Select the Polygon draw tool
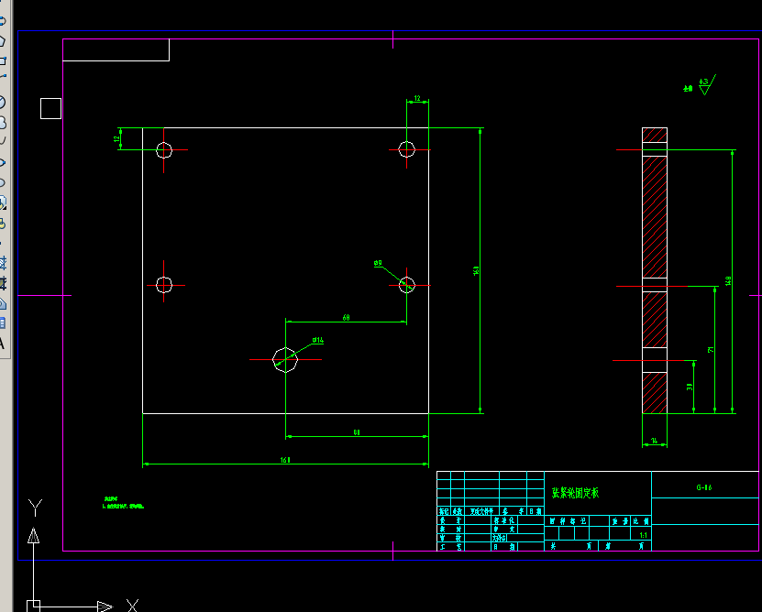This screenshot has height=612, width=762. point(2,41)
